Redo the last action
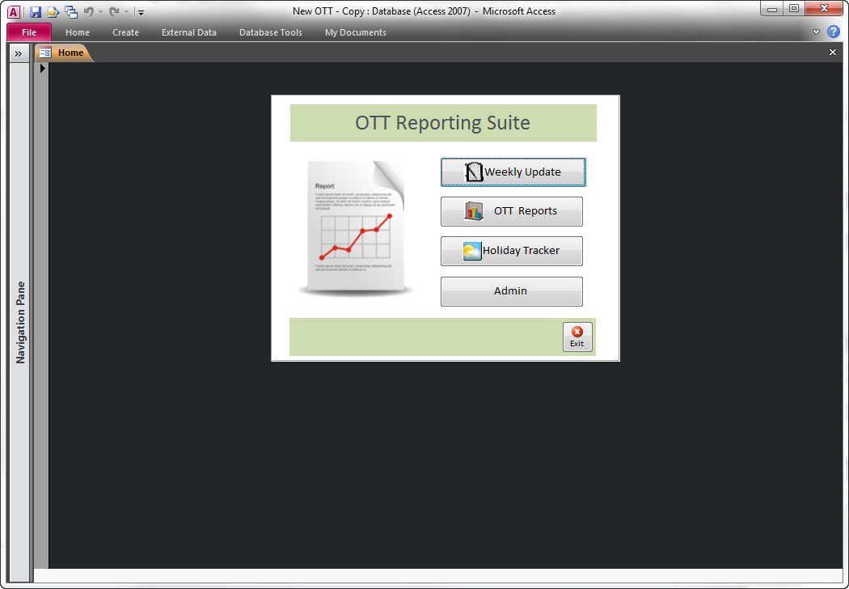849x589 pixels. 114,11
